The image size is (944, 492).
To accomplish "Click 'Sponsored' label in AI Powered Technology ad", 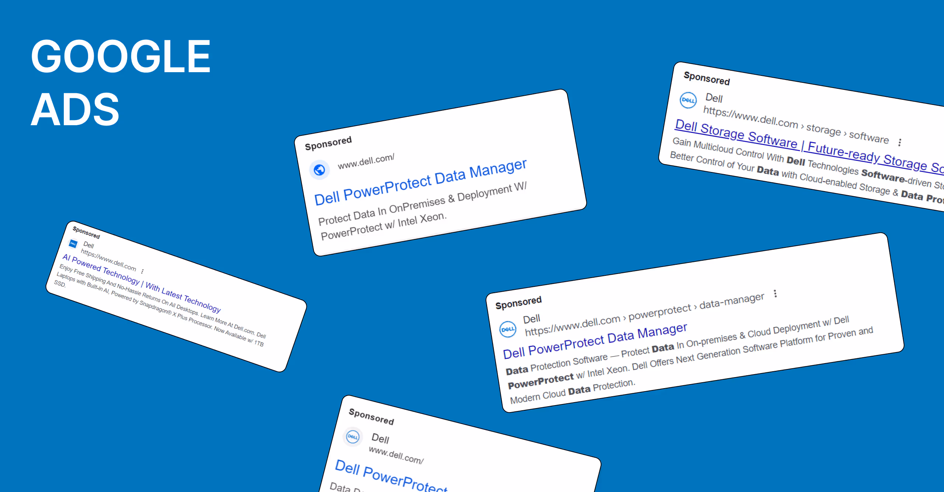I will click(86, 232).
